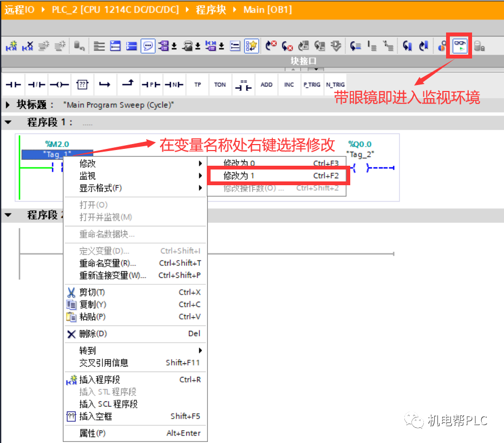Click the close branch arrow icon
This screenshot has width=504, height=443.
tap(128, 83)
